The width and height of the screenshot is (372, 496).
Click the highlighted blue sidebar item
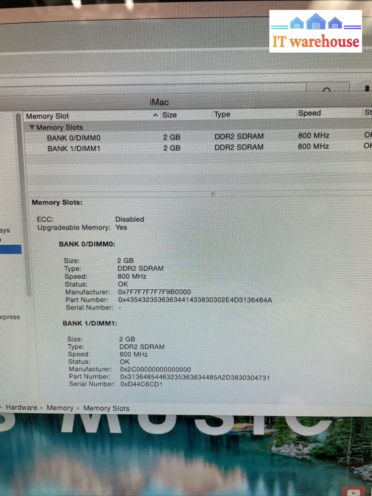tap(10, 249)
